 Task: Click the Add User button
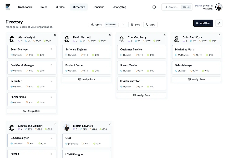(x=203, y=23)
